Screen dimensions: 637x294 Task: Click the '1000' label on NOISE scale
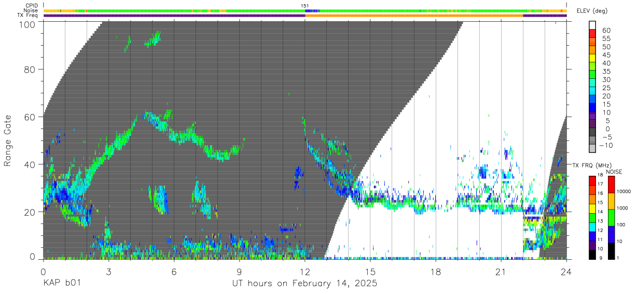tap(624, 208)
